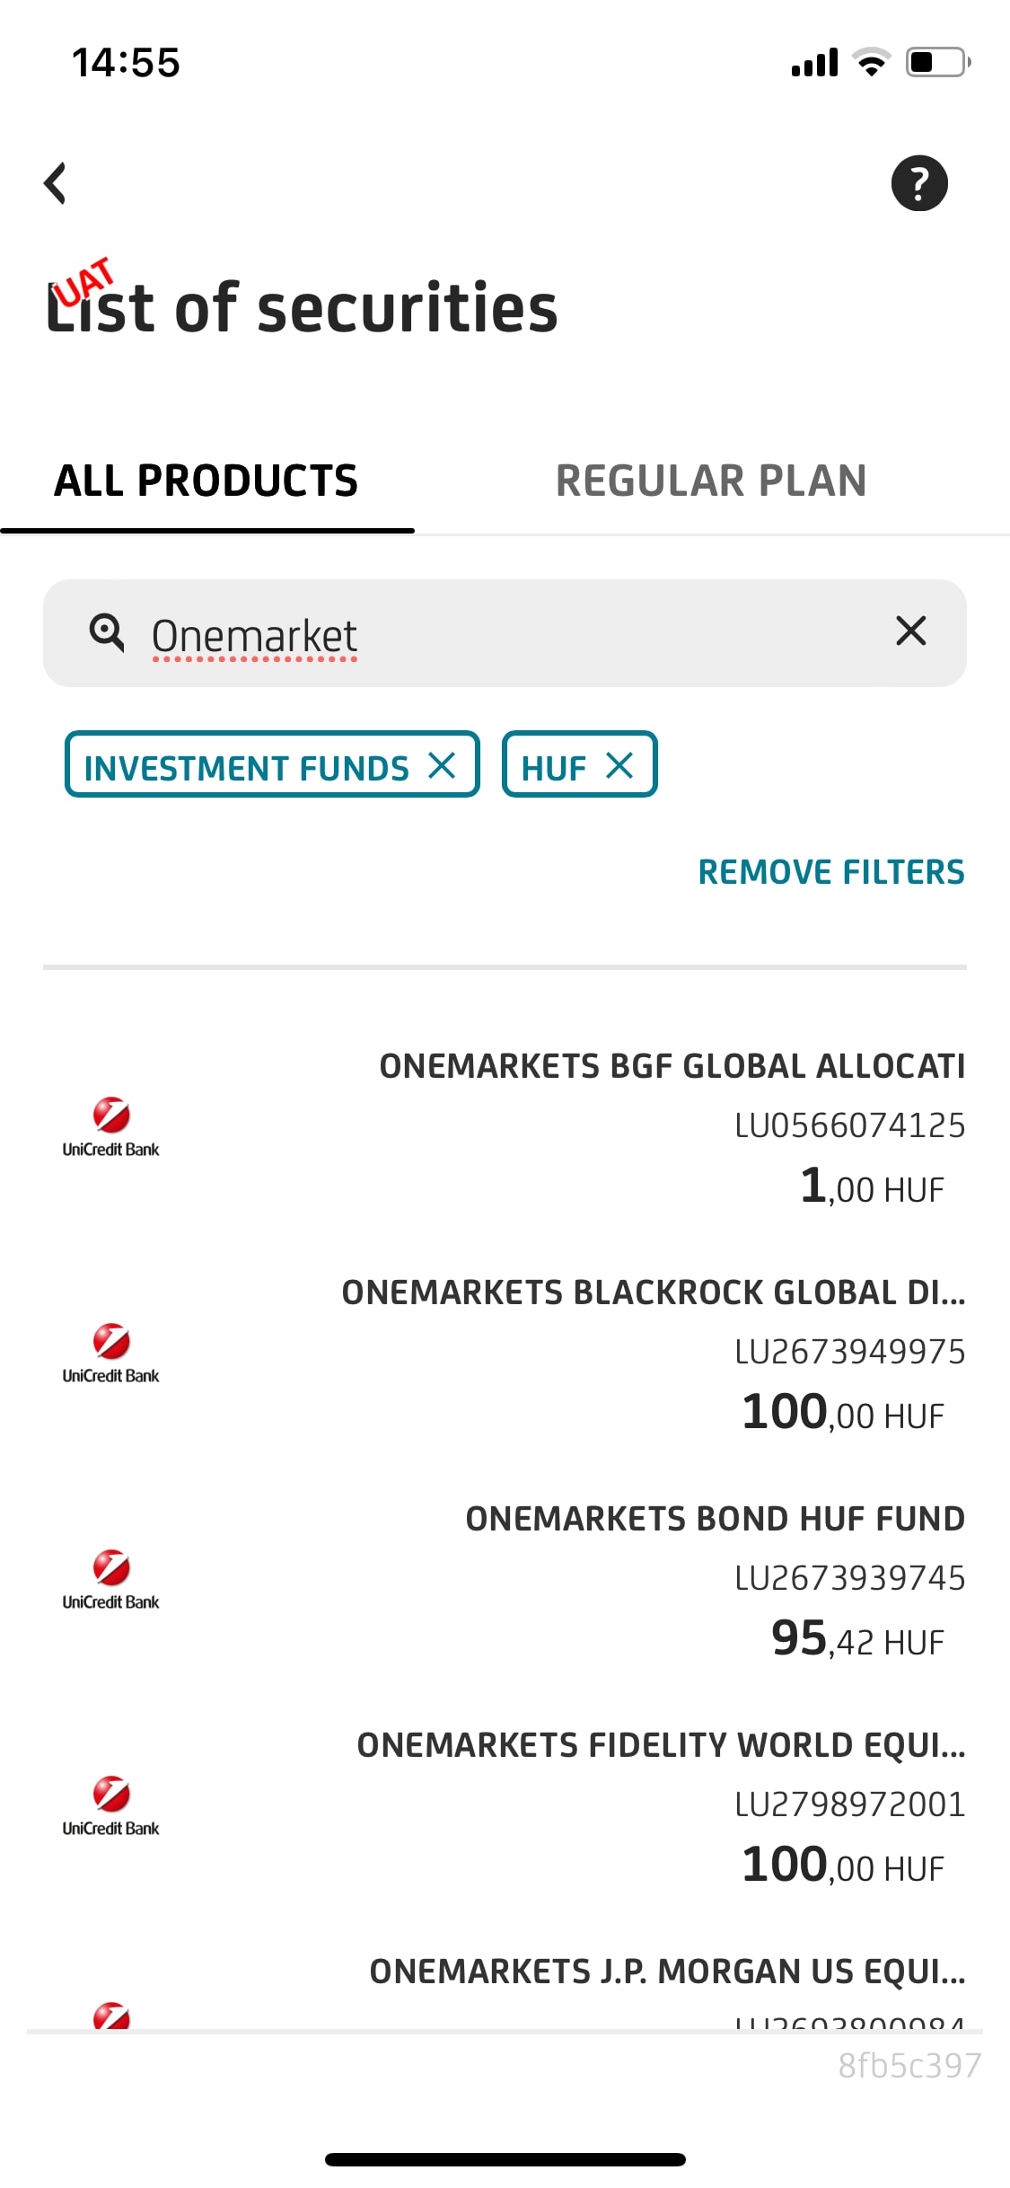The width and height of the screenshot is (1010, 2188).
Task: Tap ISIN LU2673939745 text
Action: pos(849,1578)
